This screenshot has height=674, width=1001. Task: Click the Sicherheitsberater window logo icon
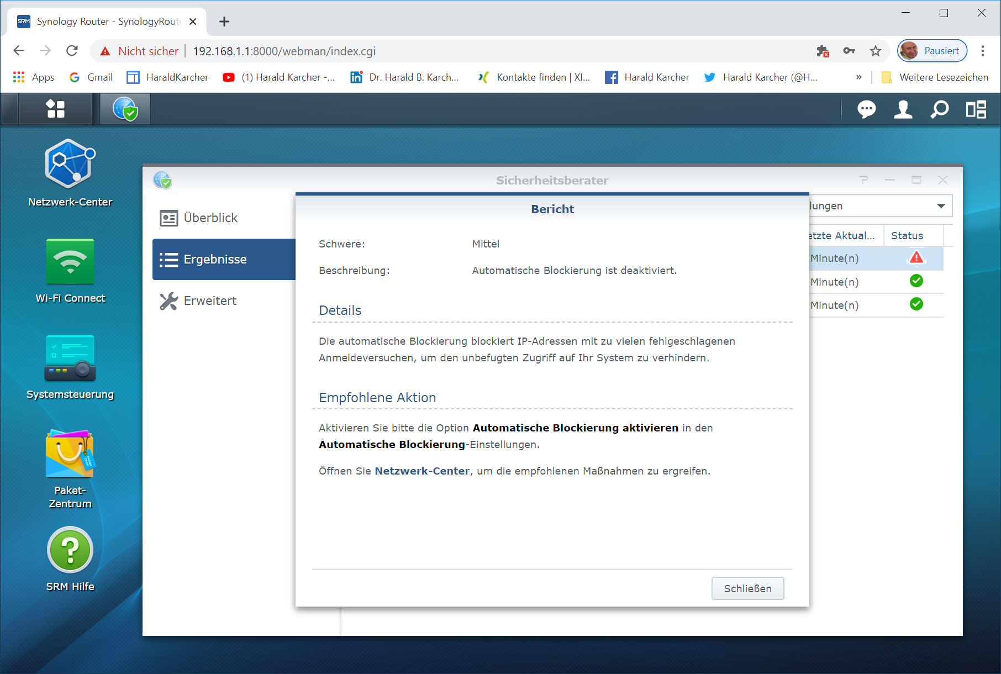(162, 180)
